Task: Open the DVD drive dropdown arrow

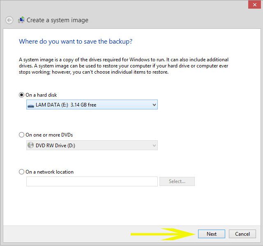Action: click(x=154, y=145)
